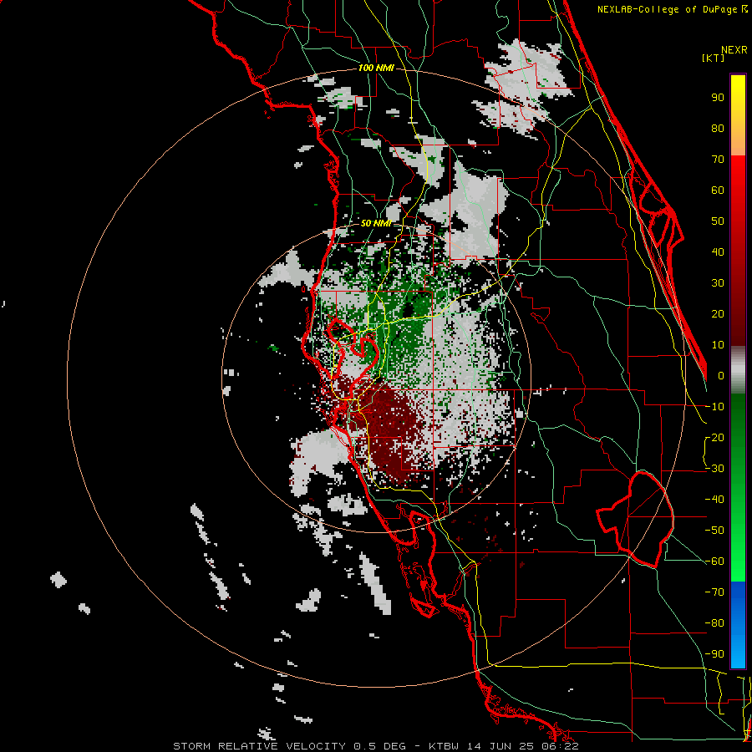The height and width of the screenshot is (752, 752).
Task: Pick the blue segment of the color bar
Action: tap(738, 623)
